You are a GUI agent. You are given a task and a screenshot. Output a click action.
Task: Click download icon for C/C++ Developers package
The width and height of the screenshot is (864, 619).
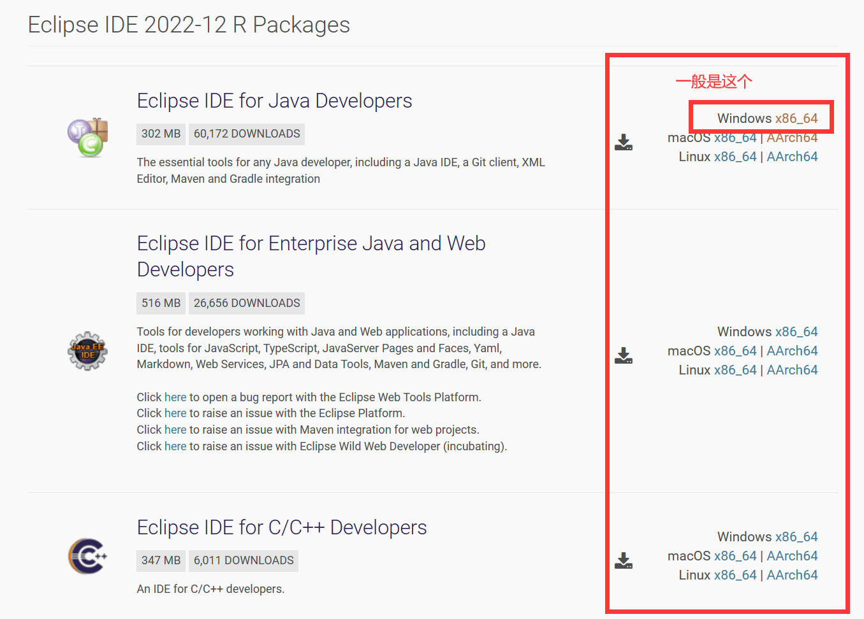click(x=624, y=560)
